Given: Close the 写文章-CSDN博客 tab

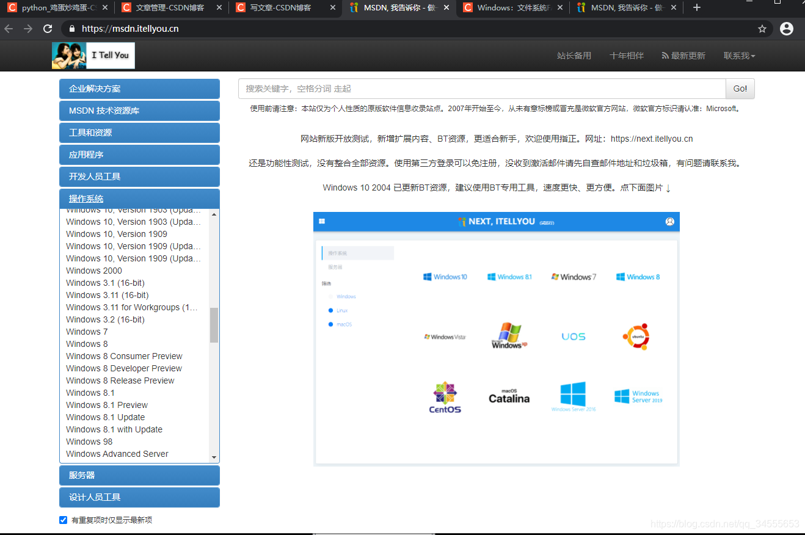Looking at the screenshot, I should (x=333, y=8).
